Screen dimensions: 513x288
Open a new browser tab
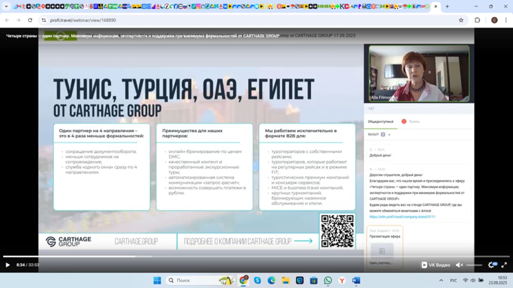coord(447,7)
